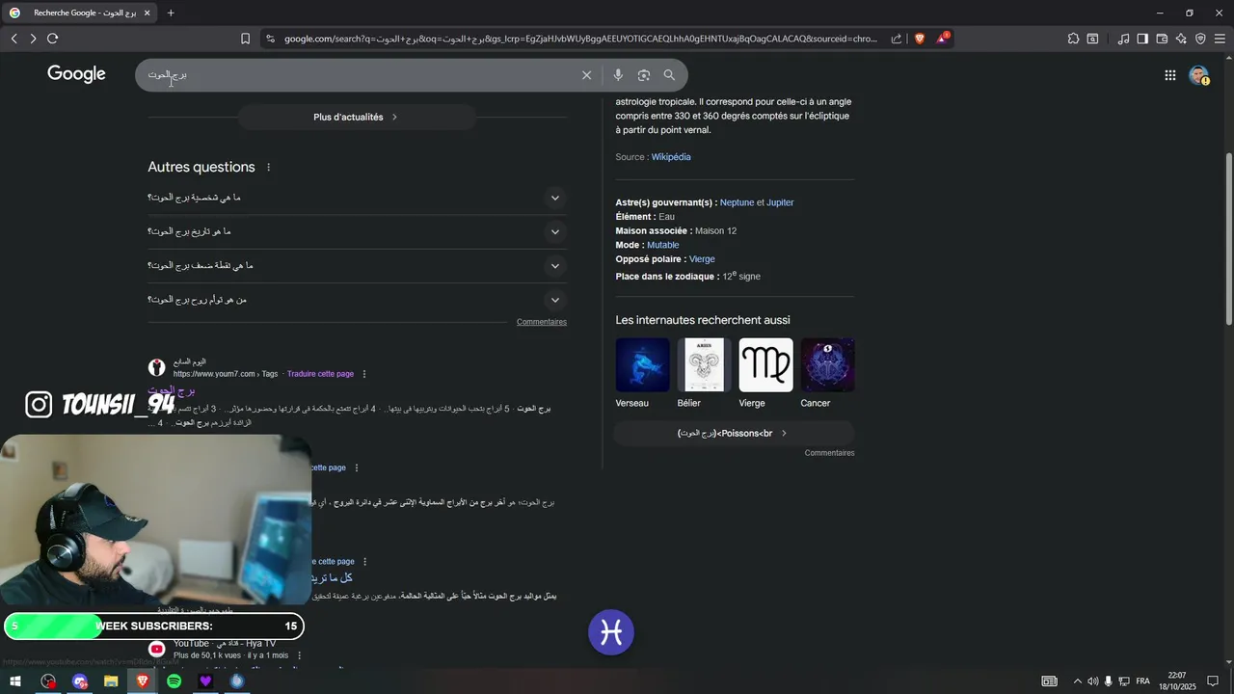1234x694 pixels.
Task: Open media control music note icon
Action: coord(1123,39)
